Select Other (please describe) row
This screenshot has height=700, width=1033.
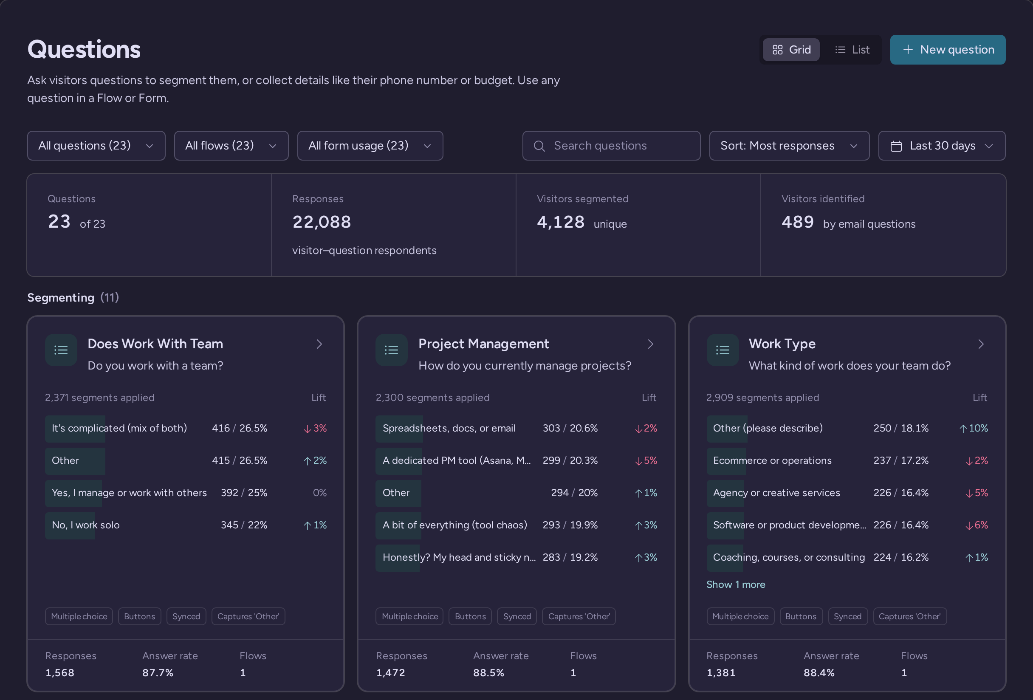tap(847, 429)
